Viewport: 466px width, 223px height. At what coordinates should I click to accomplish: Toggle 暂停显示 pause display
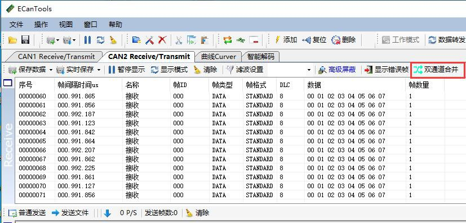click(x=127, y=70)
